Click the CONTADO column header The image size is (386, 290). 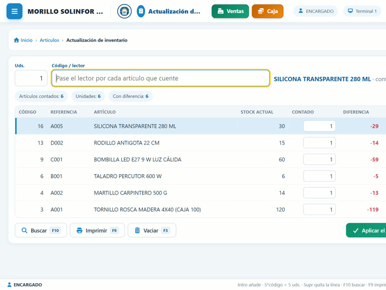[x=303, y=112]
